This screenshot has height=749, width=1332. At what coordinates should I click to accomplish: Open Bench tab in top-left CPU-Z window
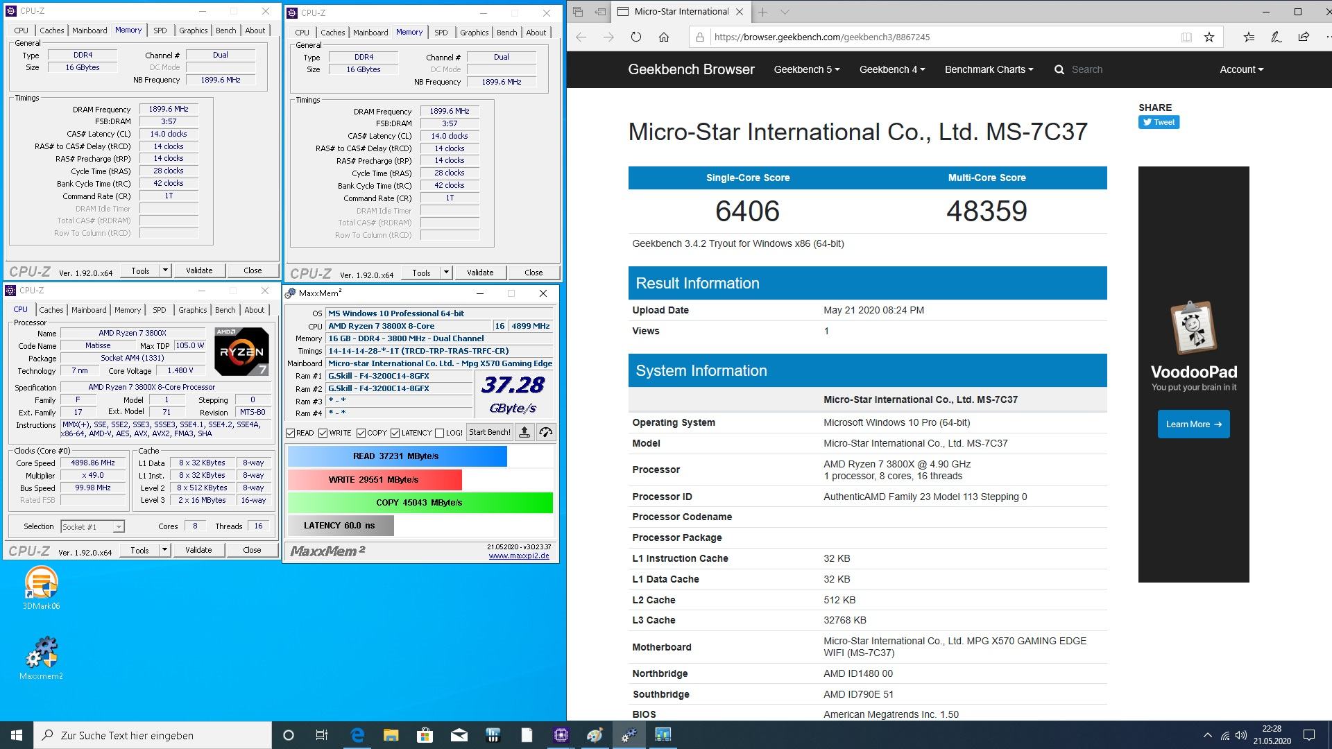[226, 31]
